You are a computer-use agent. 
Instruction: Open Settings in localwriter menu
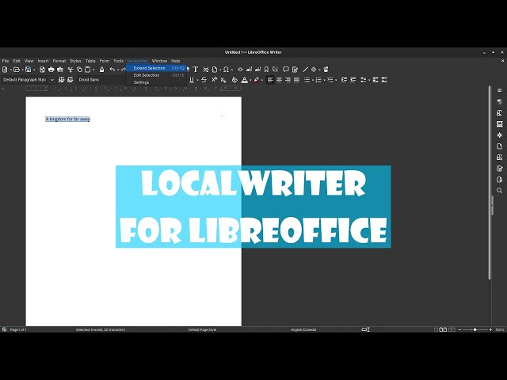(156, 82)
